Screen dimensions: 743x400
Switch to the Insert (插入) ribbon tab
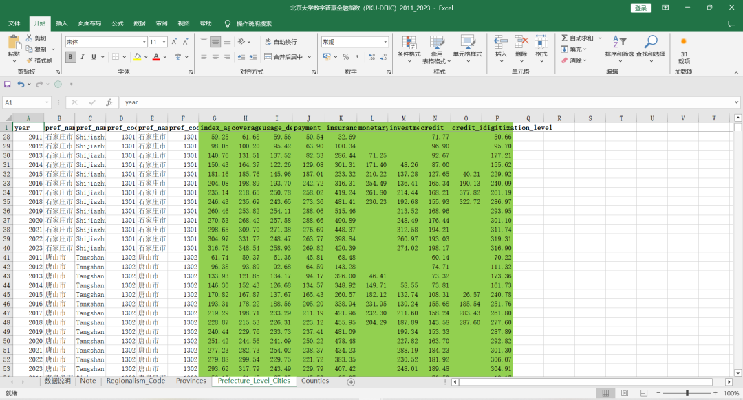pyautogui.click(x=62, y=23)
